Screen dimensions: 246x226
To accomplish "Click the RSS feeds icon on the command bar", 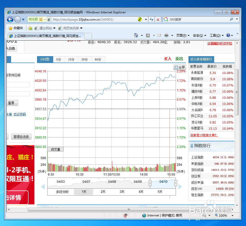I will coord(148,36).
